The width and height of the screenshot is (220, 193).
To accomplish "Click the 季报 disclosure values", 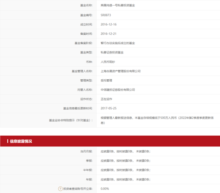I will (x=126, y=161).
